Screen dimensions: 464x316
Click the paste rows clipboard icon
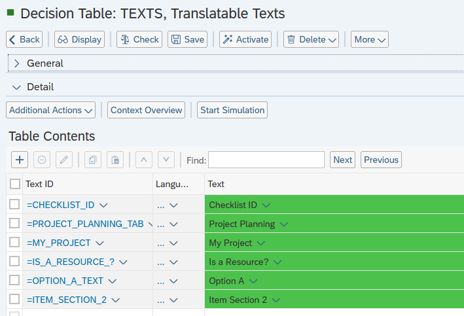coord(115,160)
